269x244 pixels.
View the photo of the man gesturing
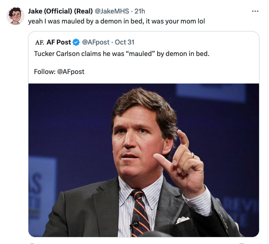pyautogui.click(x=144, y=160)
